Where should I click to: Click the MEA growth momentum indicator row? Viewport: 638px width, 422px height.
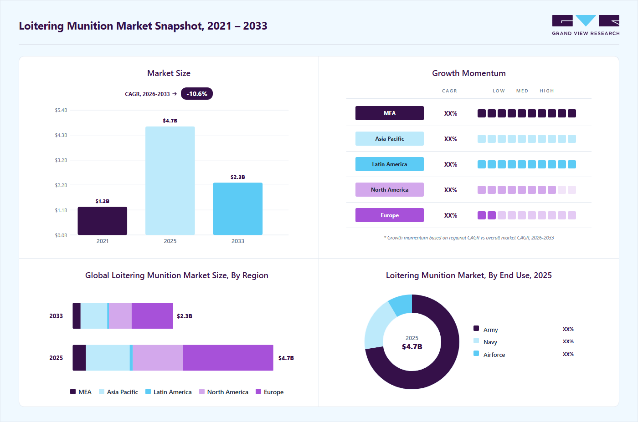coord(527,113)
